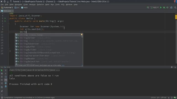
Task: Open the File menu
Action: pos(2,4)
